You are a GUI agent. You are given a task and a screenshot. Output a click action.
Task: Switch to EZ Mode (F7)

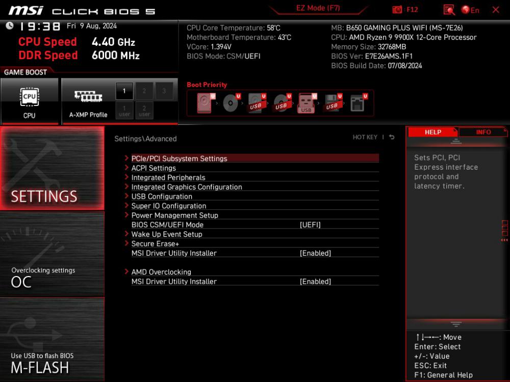click(x=318, y=8)
